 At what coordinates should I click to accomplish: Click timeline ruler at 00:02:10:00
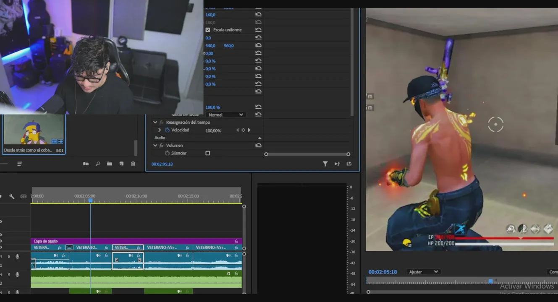point(136,196)
